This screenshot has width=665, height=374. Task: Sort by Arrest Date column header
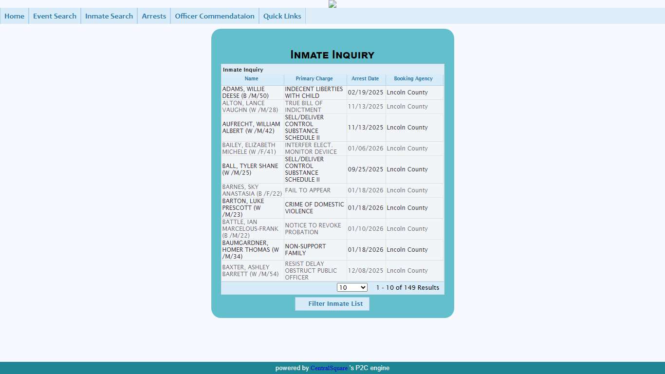[365, 79]
